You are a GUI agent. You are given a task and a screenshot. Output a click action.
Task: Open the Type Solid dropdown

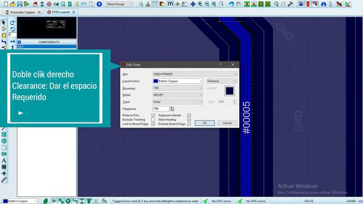pos(178,102)
